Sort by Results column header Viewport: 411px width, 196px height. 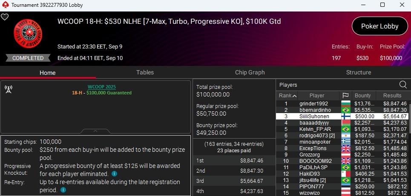click(392, 96)
